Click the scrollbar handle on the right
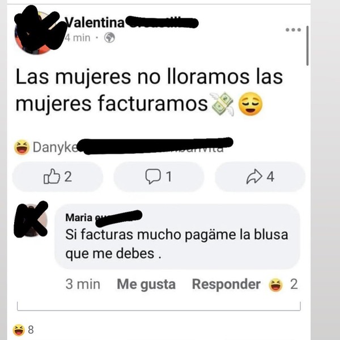 [307, 46]
